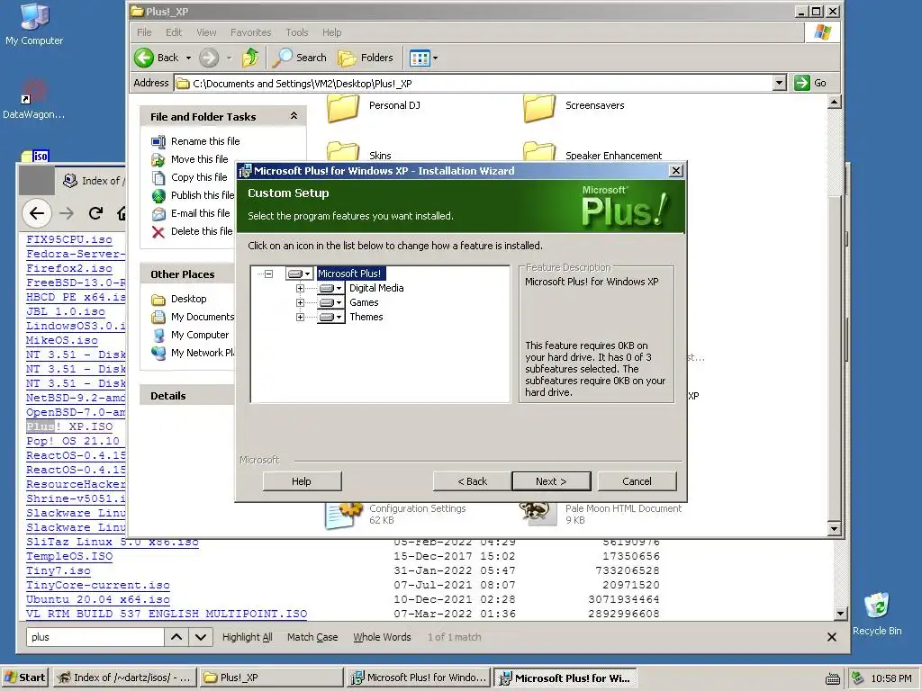This screenshot has height=691, width=922.
Task: Toggle Match Case in find bar
Action: (312, 637)
